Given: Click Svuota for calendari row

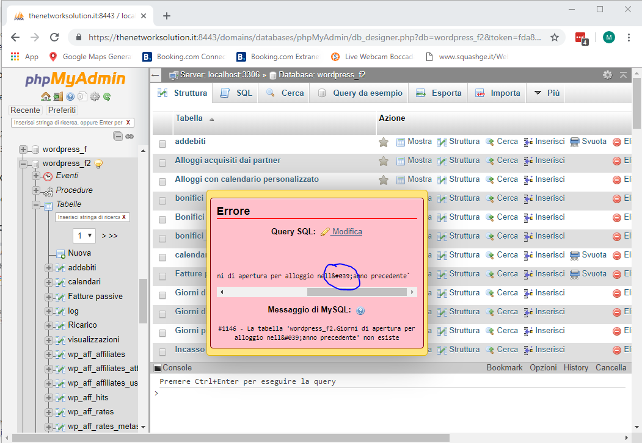Looking at the screenshot, I should tap(588, 255).
